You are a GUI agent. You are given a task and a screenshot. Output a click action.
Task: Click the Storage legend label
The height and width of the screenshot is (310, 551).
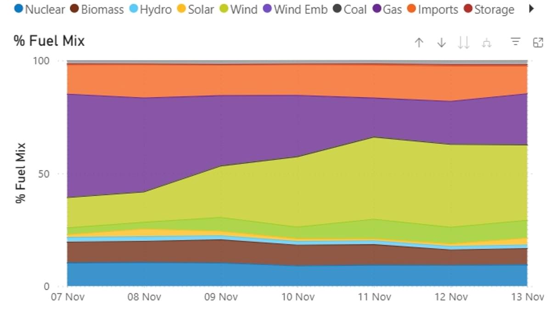coord(494,9)
